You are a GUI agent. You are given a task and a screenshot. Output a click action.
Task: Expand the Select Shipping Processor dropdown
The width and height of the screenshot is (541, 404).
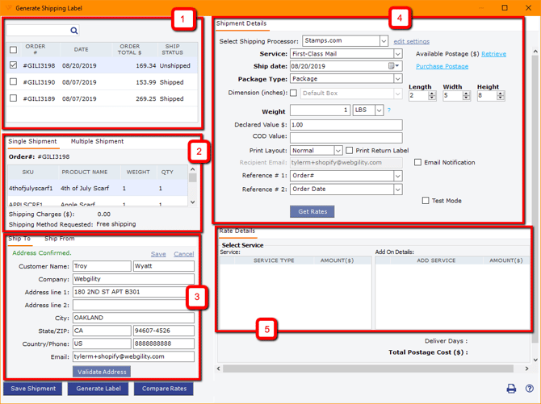click(384, 41)
